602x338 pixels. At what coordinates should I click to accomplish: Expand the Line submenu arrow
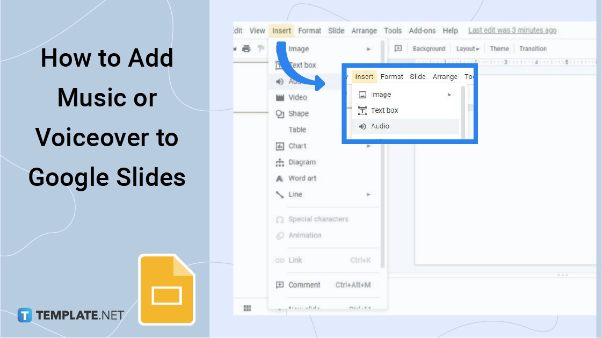pyautogui.click(x=368, y=195)
